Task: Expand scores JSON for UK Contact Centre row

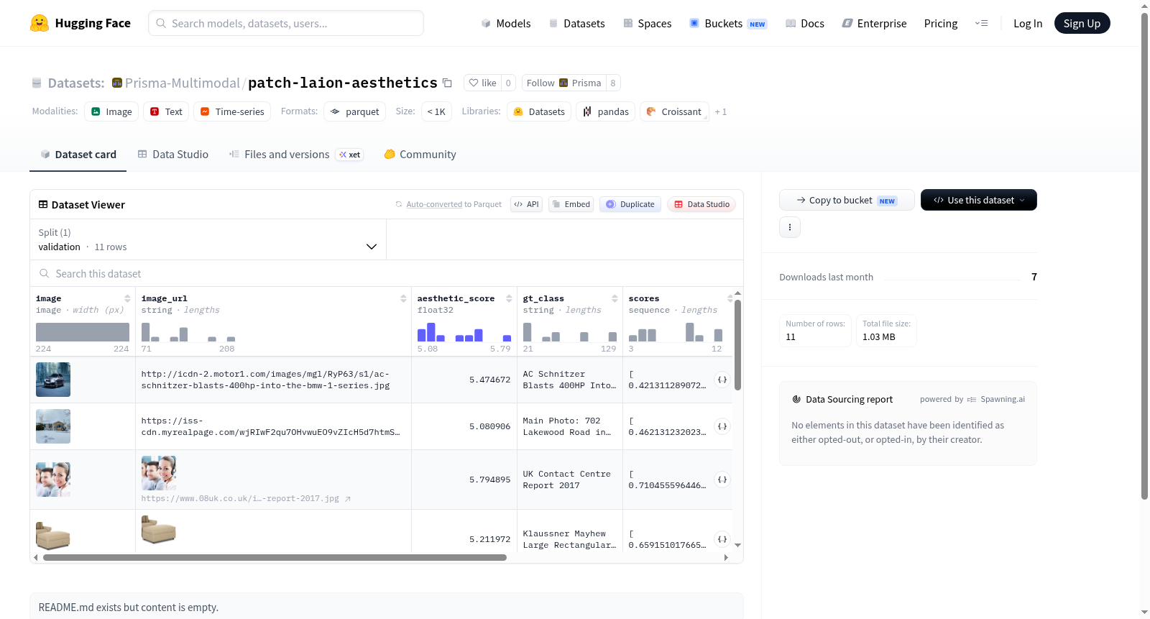Action: pyautogui.click(x=722, y=480)
